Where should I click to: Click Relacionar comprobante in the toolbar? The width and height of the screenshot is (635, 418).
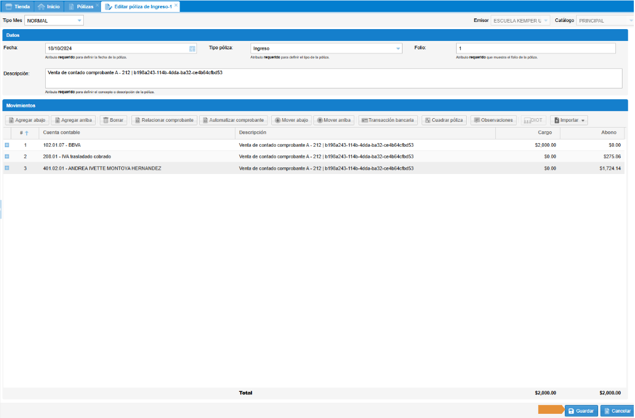point(164,120)
